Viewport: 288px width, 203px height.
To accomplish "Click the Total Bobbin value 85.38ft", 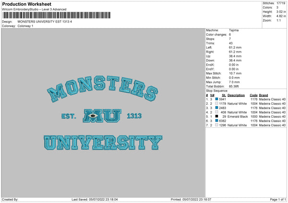I will coord(234,86).
